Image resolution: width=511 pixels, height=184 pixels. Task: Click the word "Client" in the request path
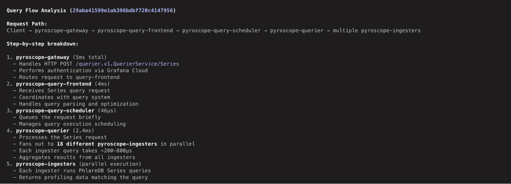pos(16,30)
